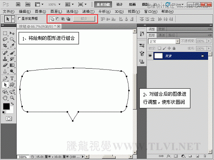Open the Opacity slider arrow
Viewport: 214px width, 160px height.
pos(209,41)
